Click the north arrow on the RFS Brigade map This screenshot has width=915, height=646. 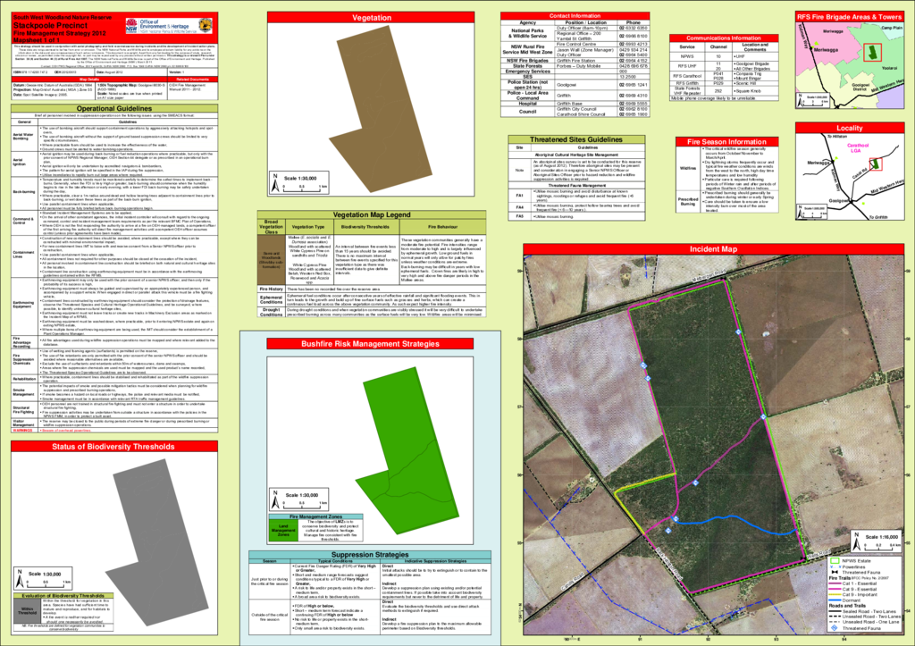coord(800,98)
